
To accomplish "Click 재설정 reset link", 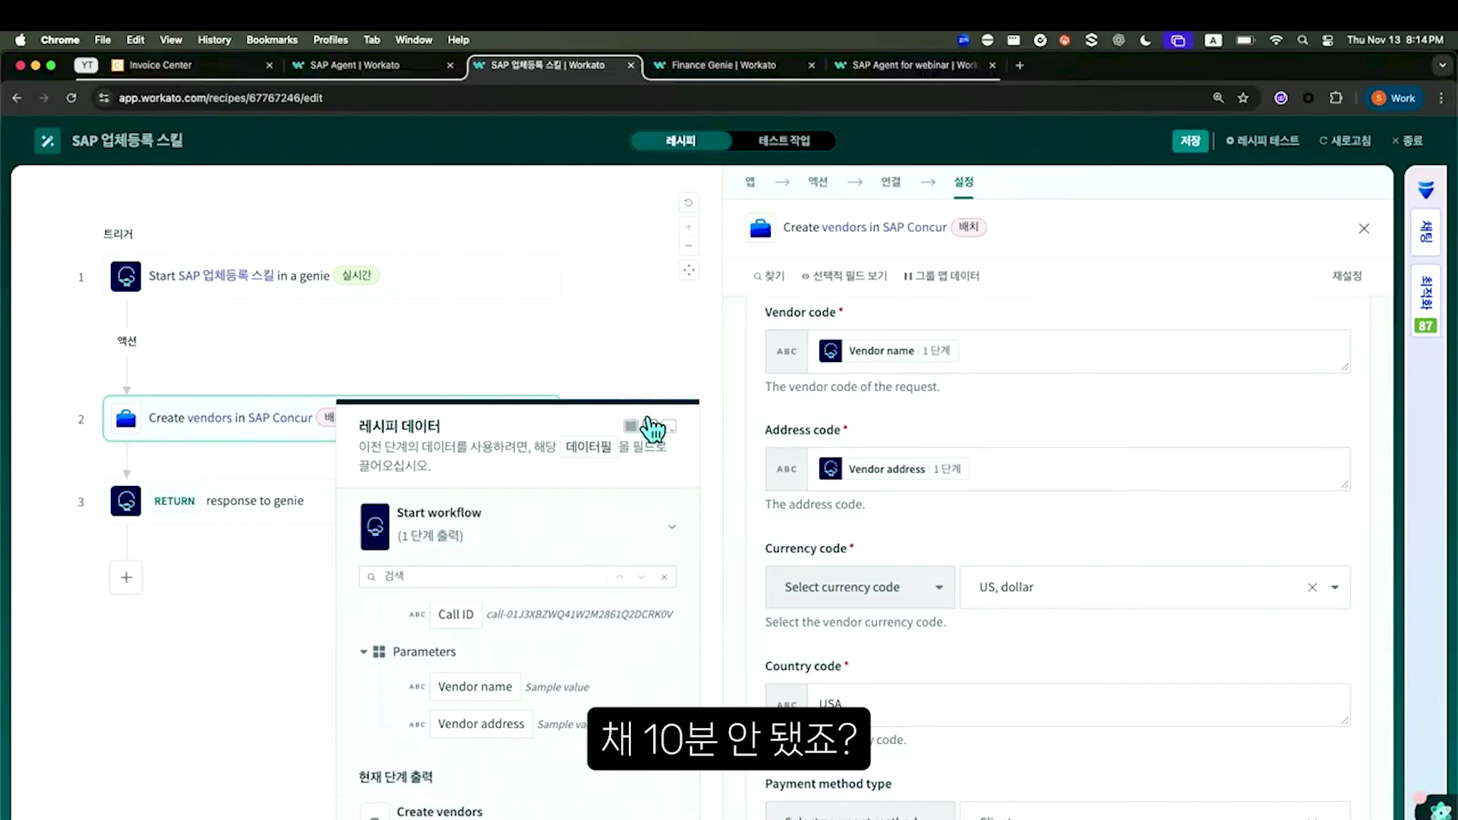I will tap(1347, 276).
